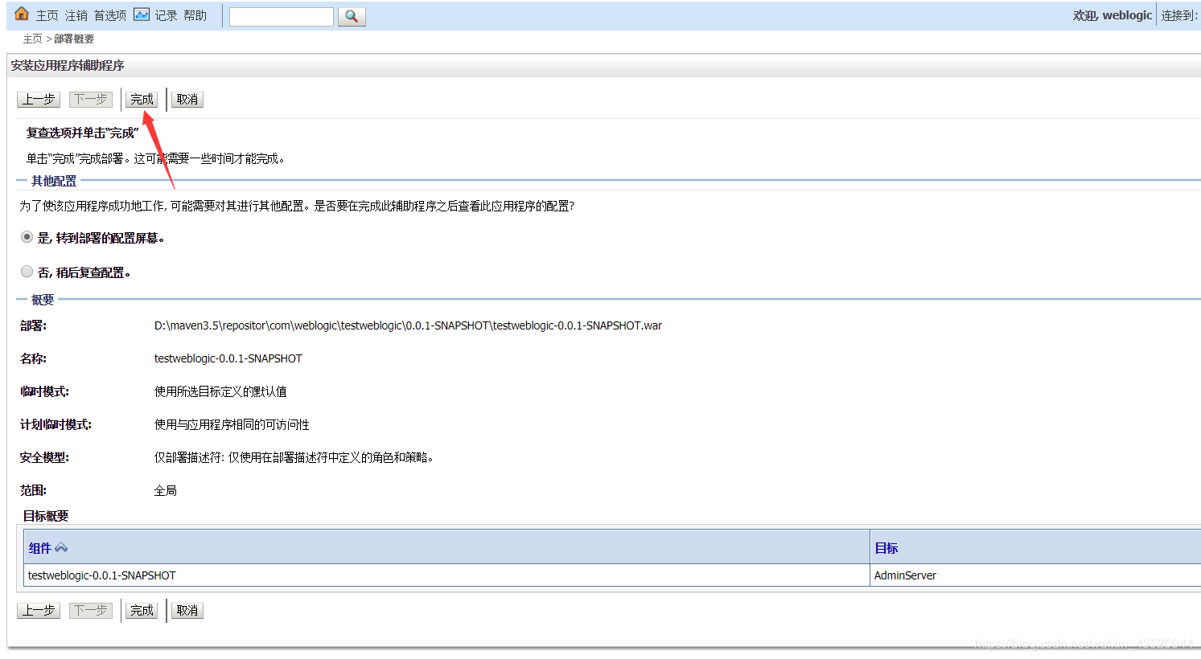Click the 范围 value 全局
This screenshot has width=1201, height=659.
[166, 490]
